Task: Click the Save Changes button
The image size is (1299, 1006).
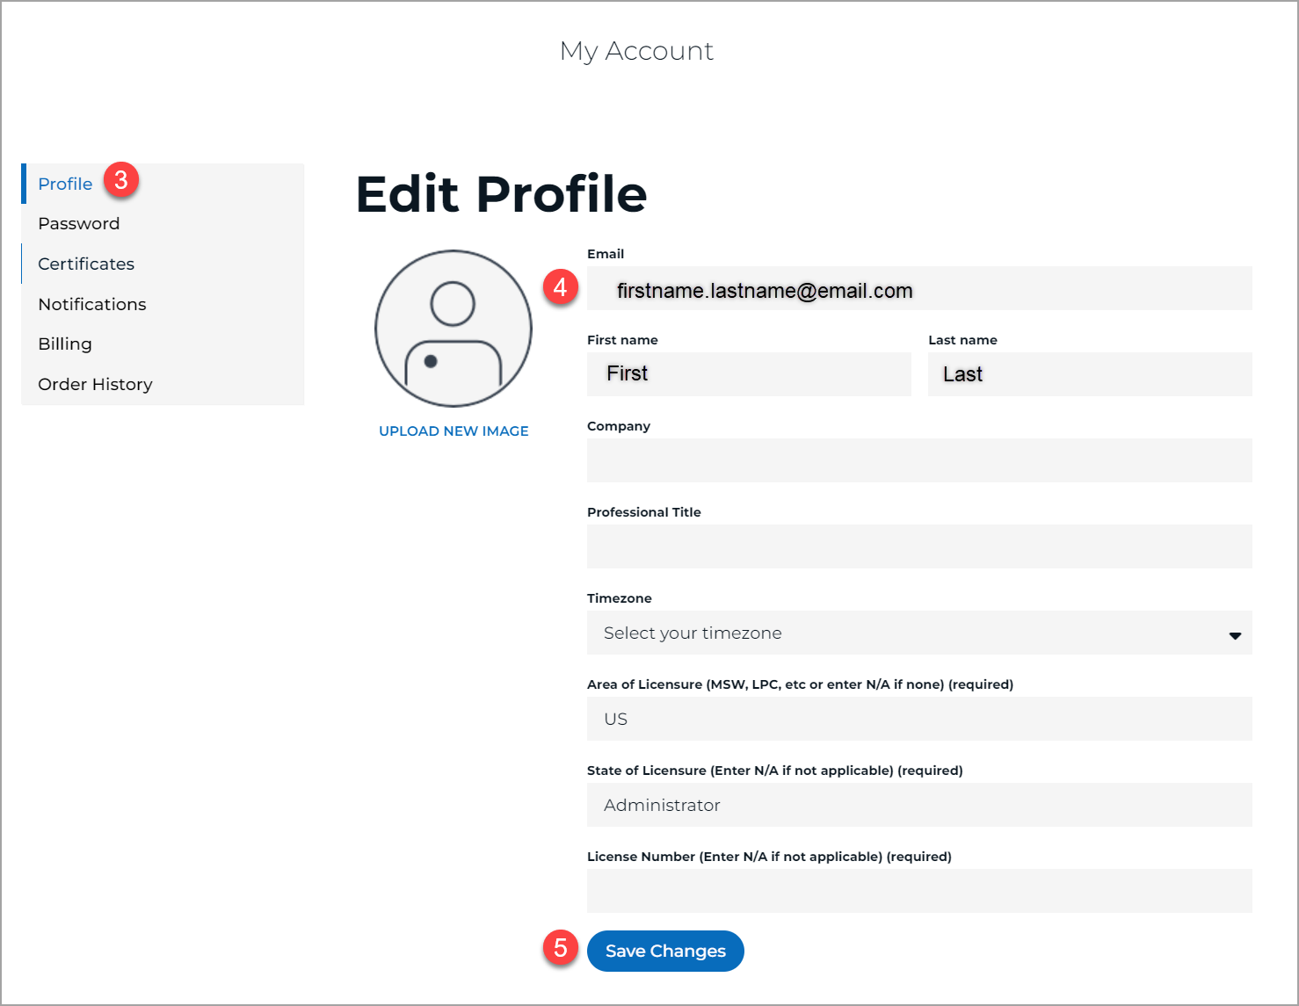Action: (665, 952)
